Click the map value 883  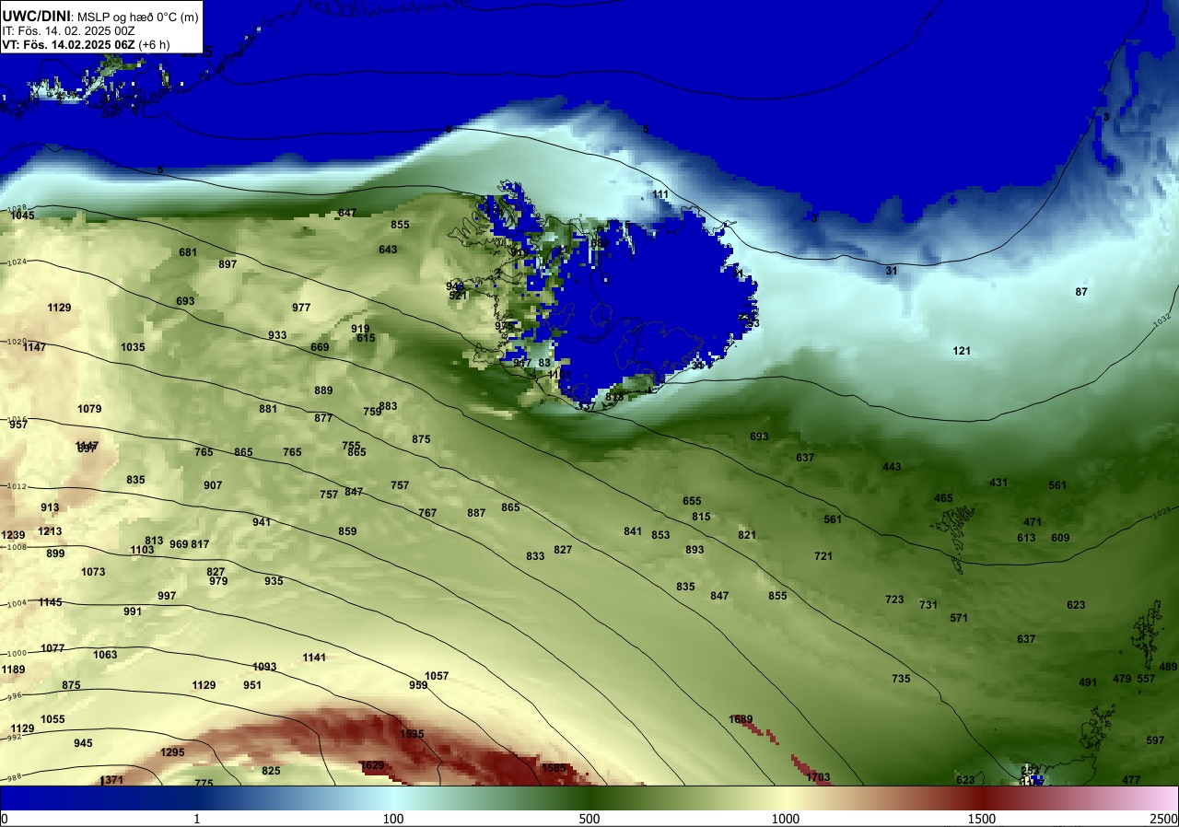[388, 406]
